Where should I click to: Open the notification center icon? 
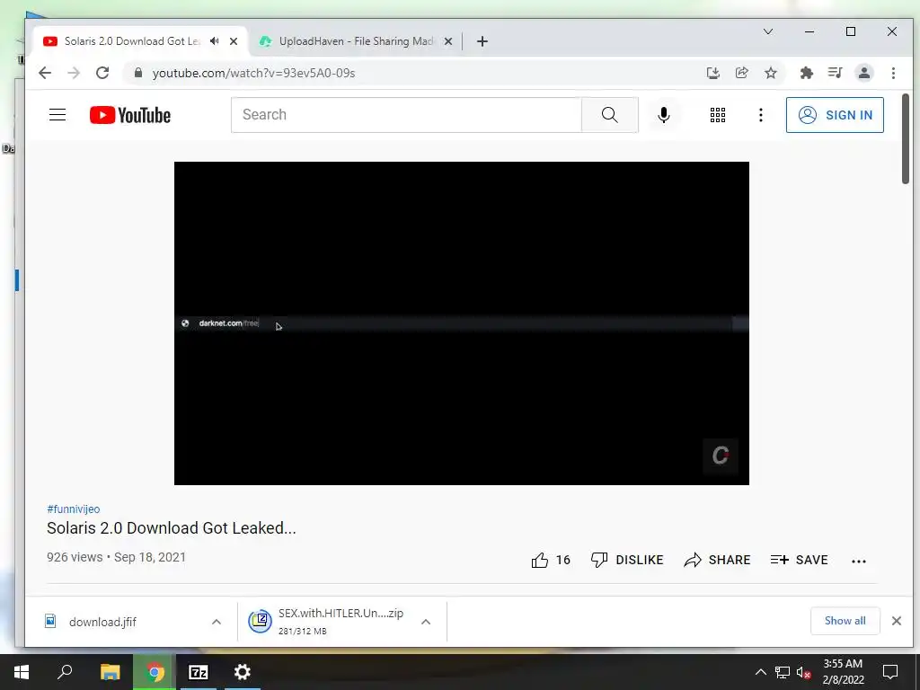[890, 672]
